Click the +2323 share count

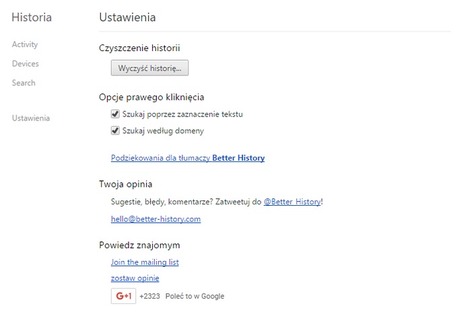[149, 296]
